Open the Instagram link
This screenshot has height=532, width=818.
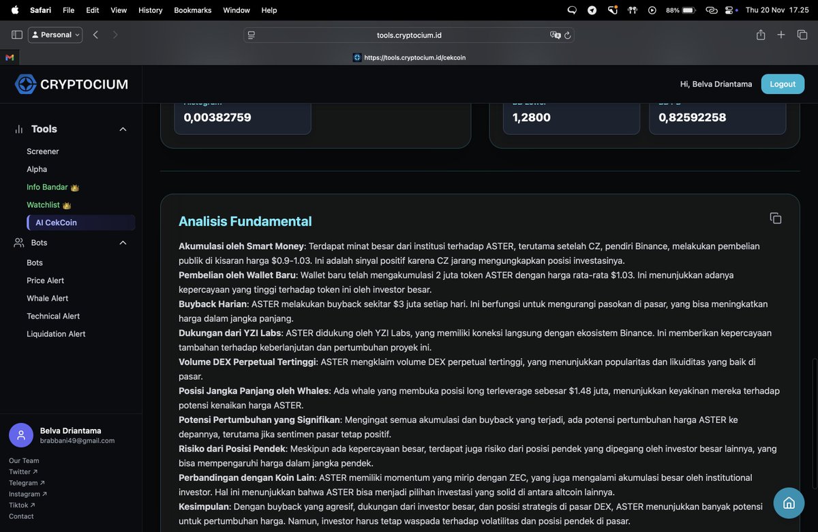coord(28,494)
